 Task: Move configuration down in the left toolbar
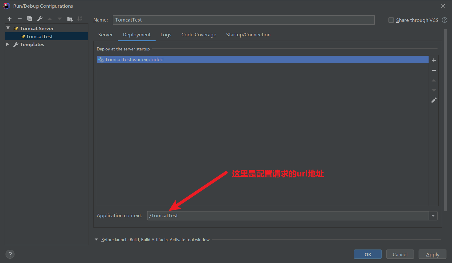coord(60,19)
